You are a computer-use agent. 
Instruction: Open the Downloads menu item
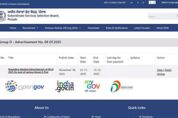click(93, 28)
